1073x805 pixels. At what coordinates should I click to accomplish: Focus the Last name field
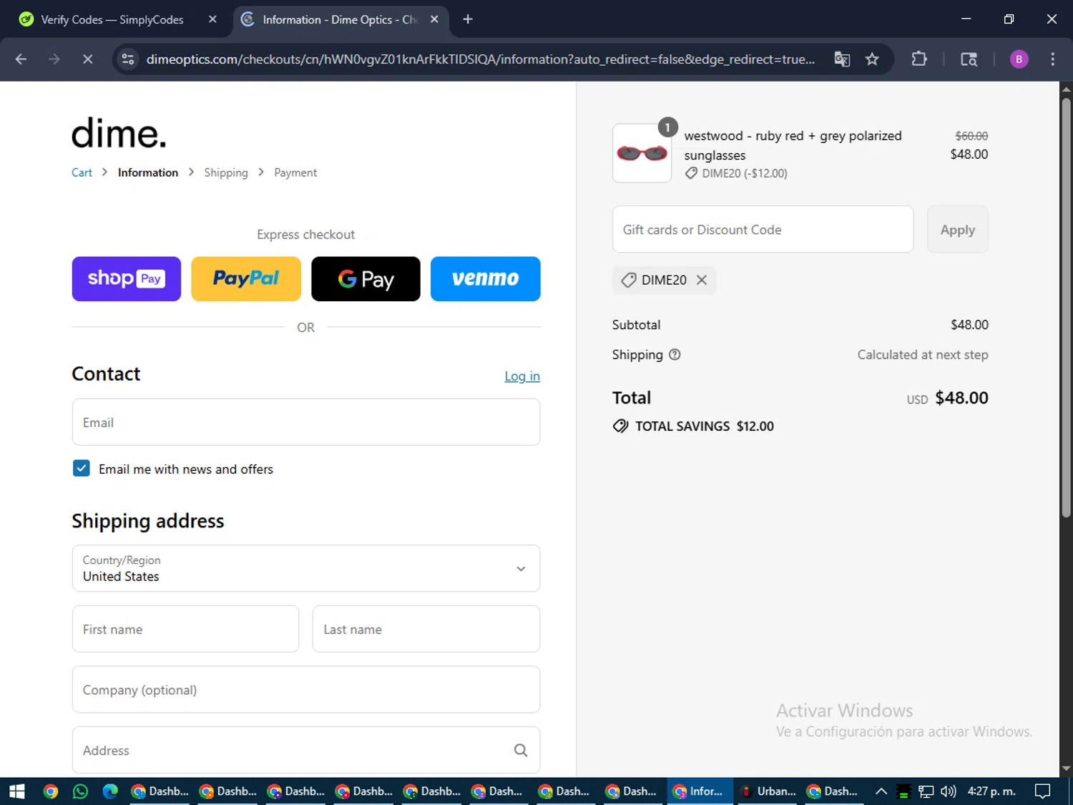426,629
